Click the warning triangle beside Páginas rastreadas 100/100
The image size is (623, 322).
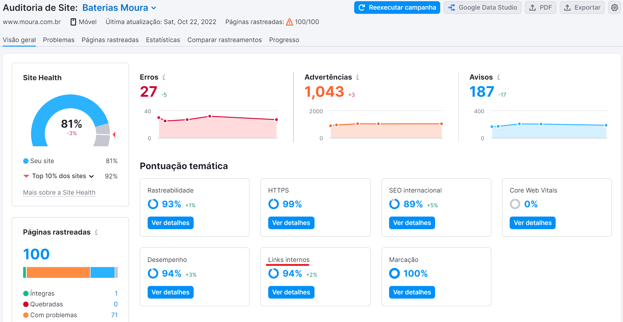[x=289, y=22]
